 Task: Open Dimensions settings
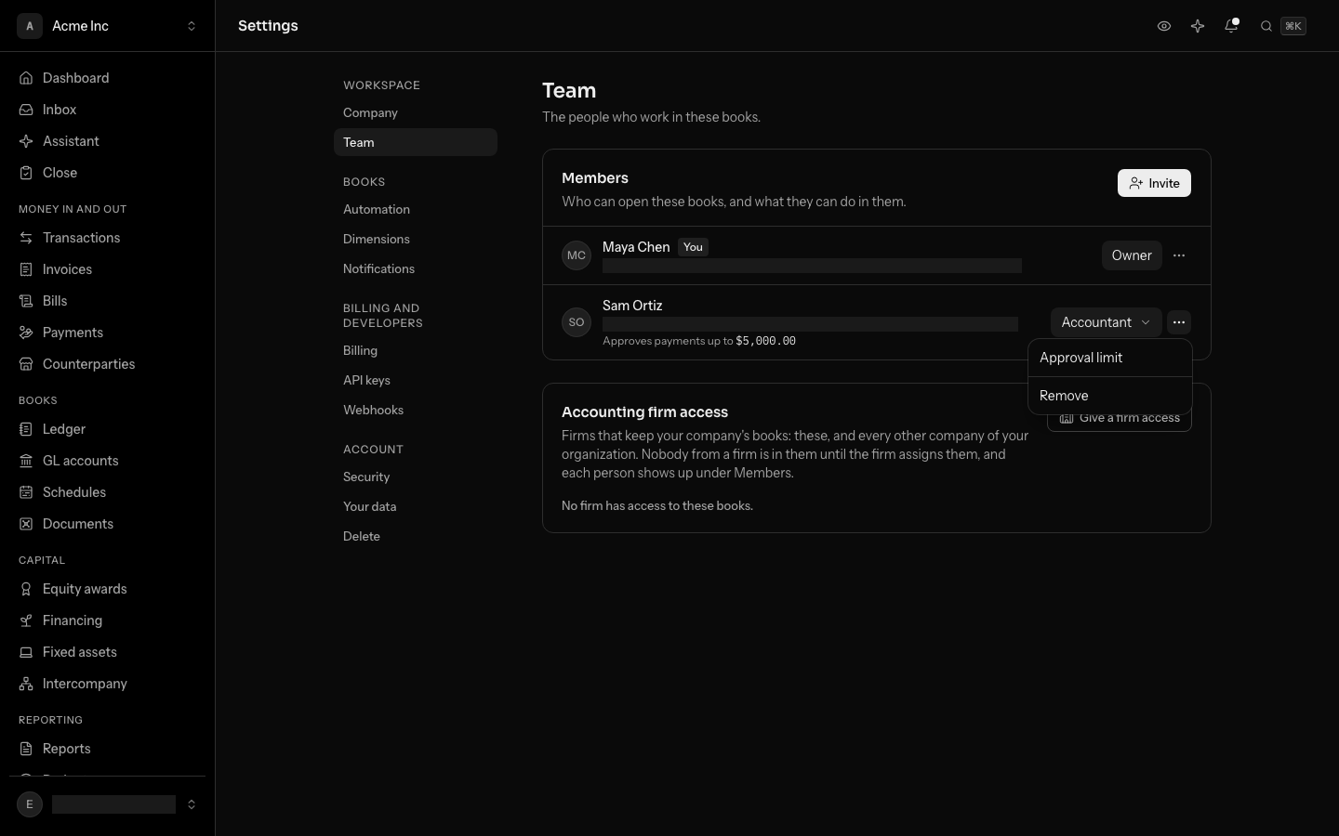[416, 239]
